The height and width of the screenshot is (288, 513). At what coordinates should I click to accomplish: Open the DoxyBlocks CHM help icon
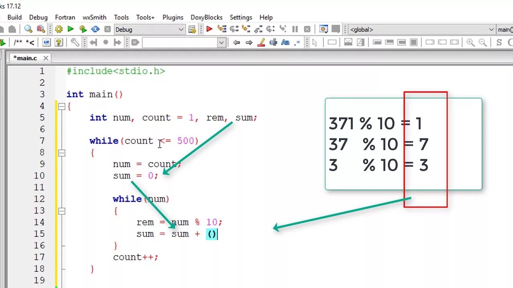pos(59,42)
